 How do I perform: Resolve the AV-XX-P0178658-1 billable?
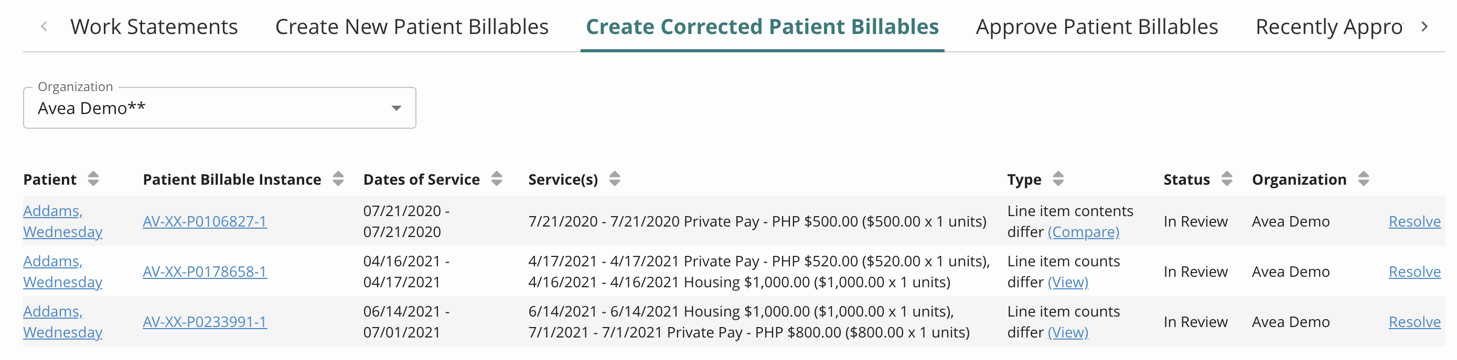tap(1414, 272)
